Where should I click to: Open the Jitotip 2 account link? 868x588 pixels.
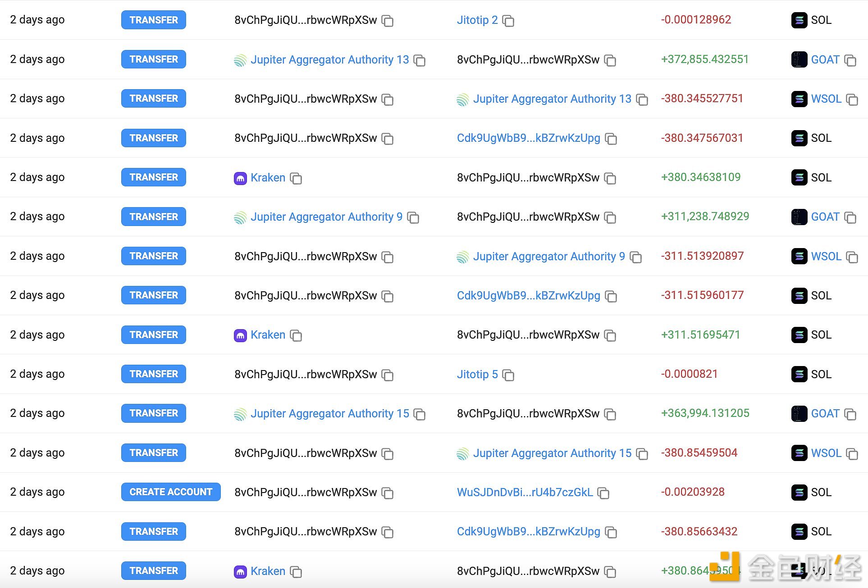pyautogui.click(x=477, y=20)
